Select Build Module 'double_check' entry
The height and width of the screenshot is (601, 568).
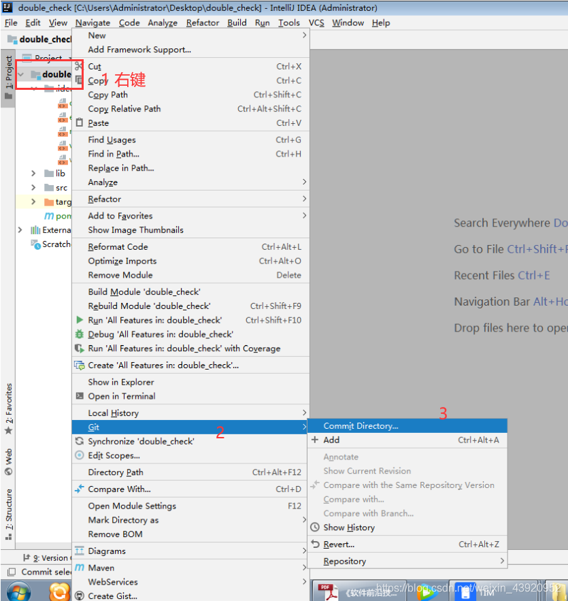(190, 292)
